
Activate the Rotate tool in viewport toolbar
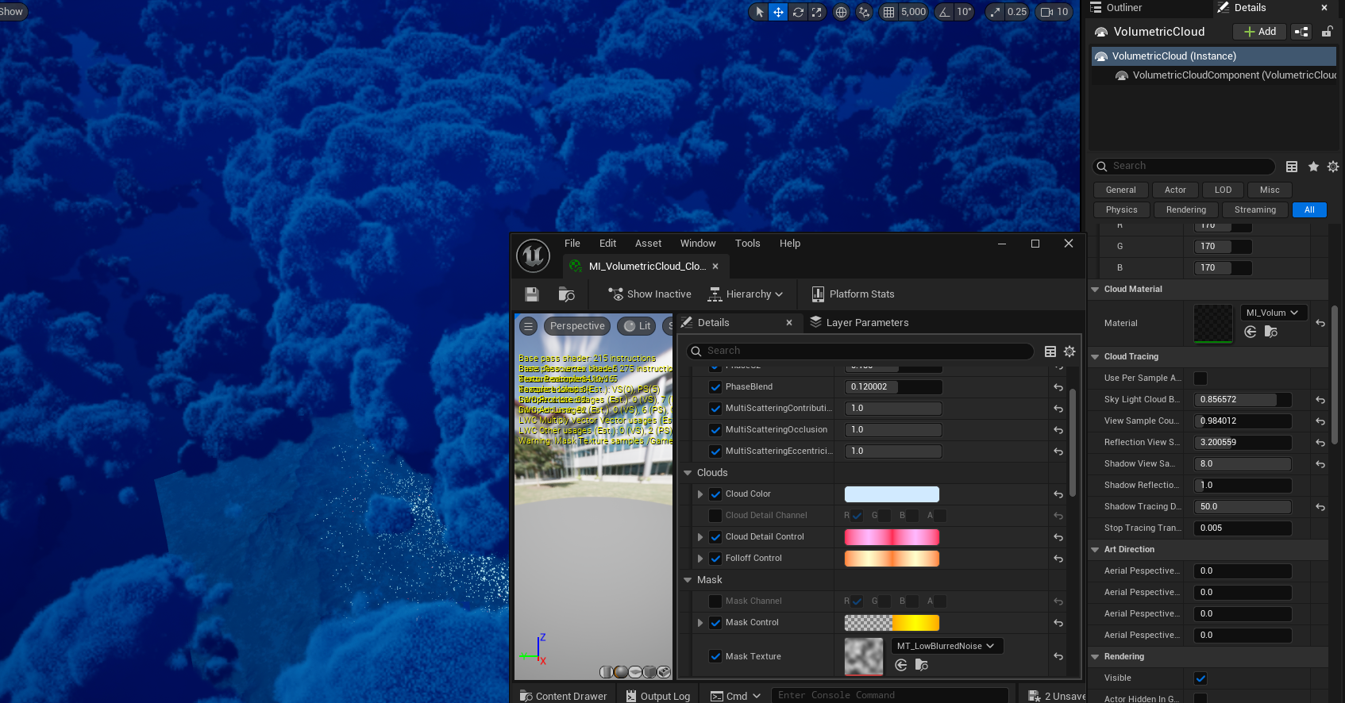pyautogui.click(x=798, y=12)
